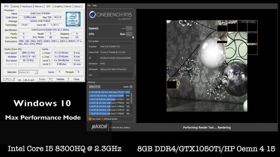Switch to the Bench tab in CPU-Z
Image resolution: width=280 pixels, height=157 pixels.
68,7
